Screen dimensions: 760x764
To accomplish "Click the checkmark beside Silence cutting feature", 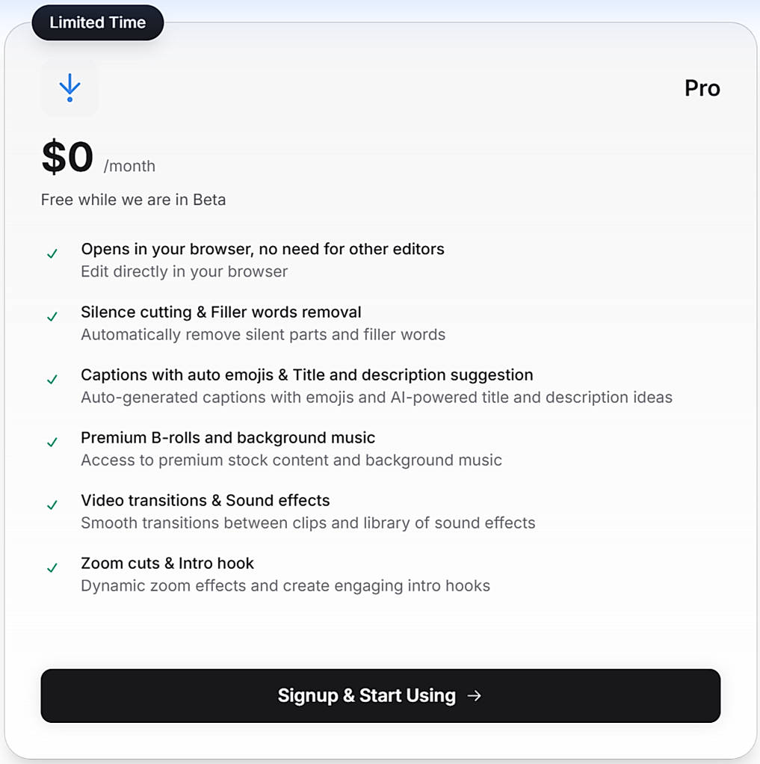I will [52, 316].
